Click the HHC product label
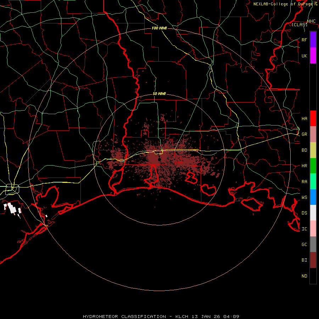The width and height of the screenshot is (319, 319). coord(311,21)
